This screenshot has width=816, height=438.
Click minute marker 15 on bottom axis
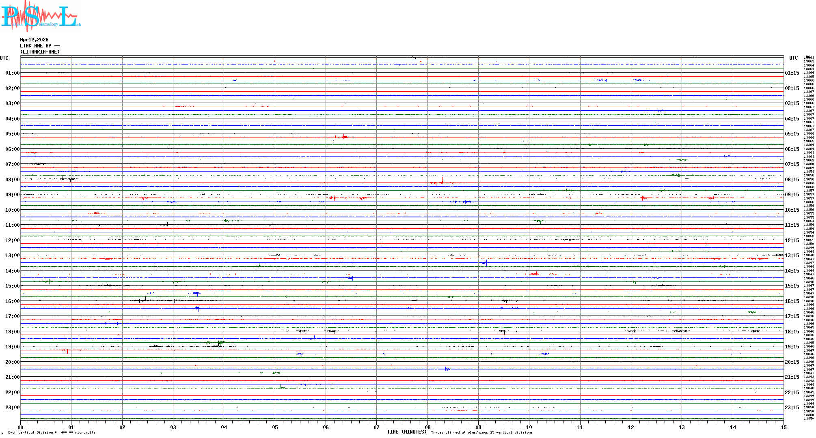783,427
